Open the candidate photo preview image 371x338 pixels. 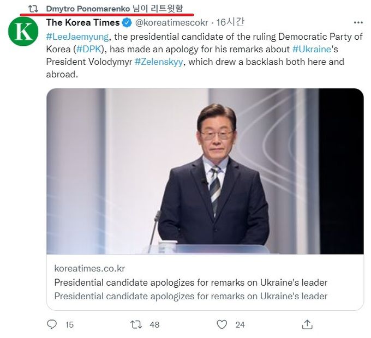coord(205,171)
